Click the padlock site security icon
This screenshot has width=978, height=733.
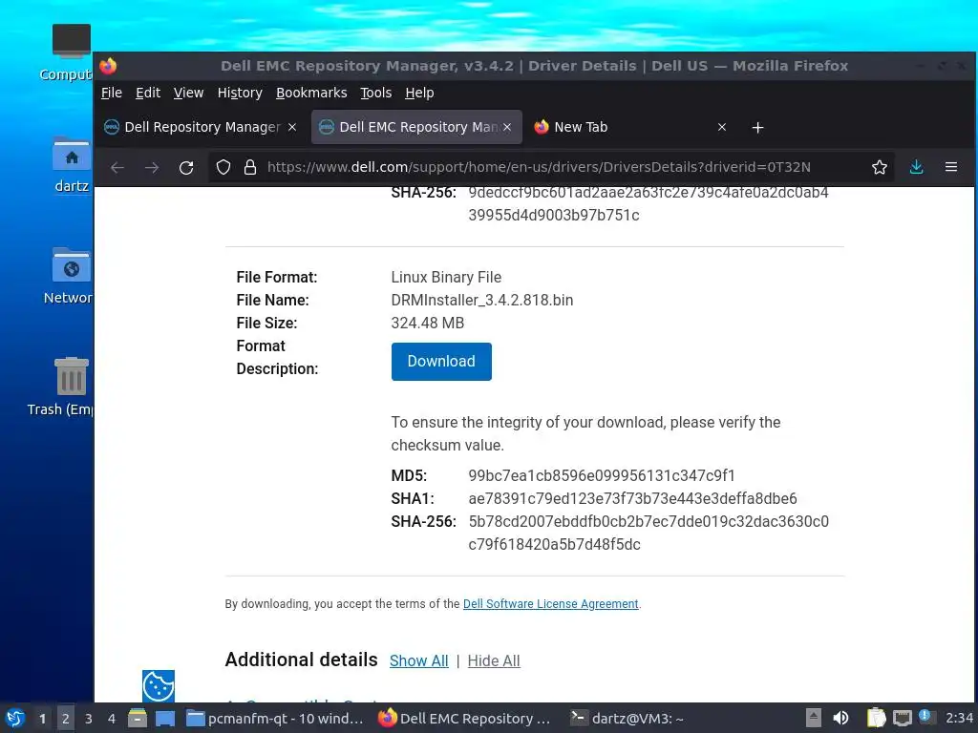click(x=250, y=167)
